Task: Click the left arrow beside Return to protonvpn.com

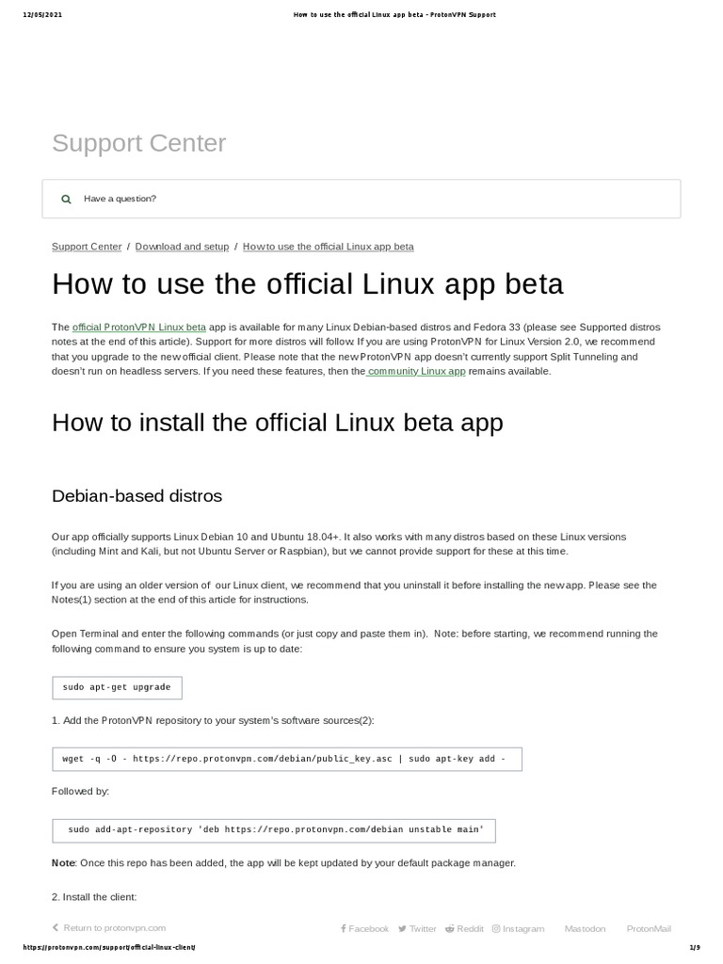Action: coord(56,928)
